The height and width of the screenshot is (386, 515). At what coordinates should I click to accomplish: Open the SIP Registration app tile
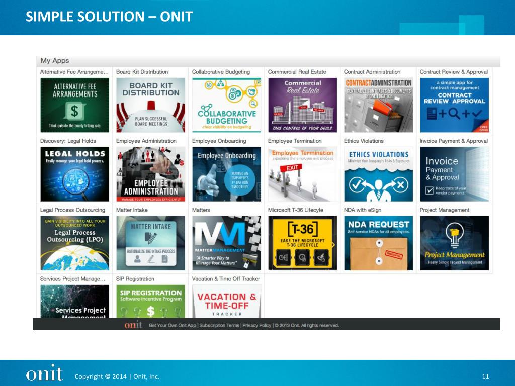point(151,301)
